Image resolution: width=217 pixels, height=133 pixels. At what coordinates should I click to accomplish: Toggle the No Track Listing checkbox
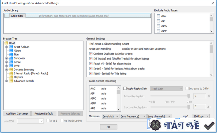(62, 121)
